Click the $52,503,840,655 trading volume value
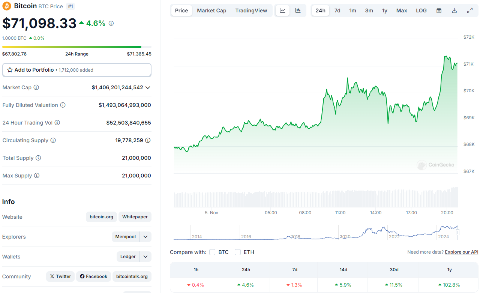This screenshot has width=483, height=293. coord(129,123)
